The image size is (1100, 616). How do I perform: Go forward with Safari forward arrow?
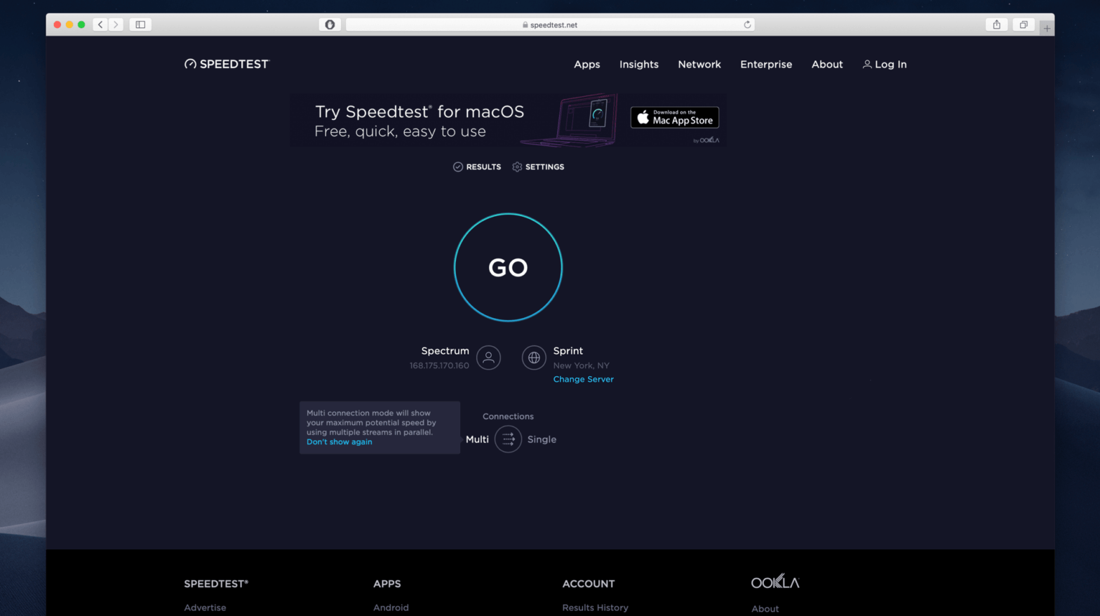116,25
